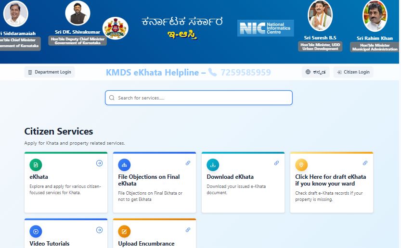Click the Search for services field

199,98
